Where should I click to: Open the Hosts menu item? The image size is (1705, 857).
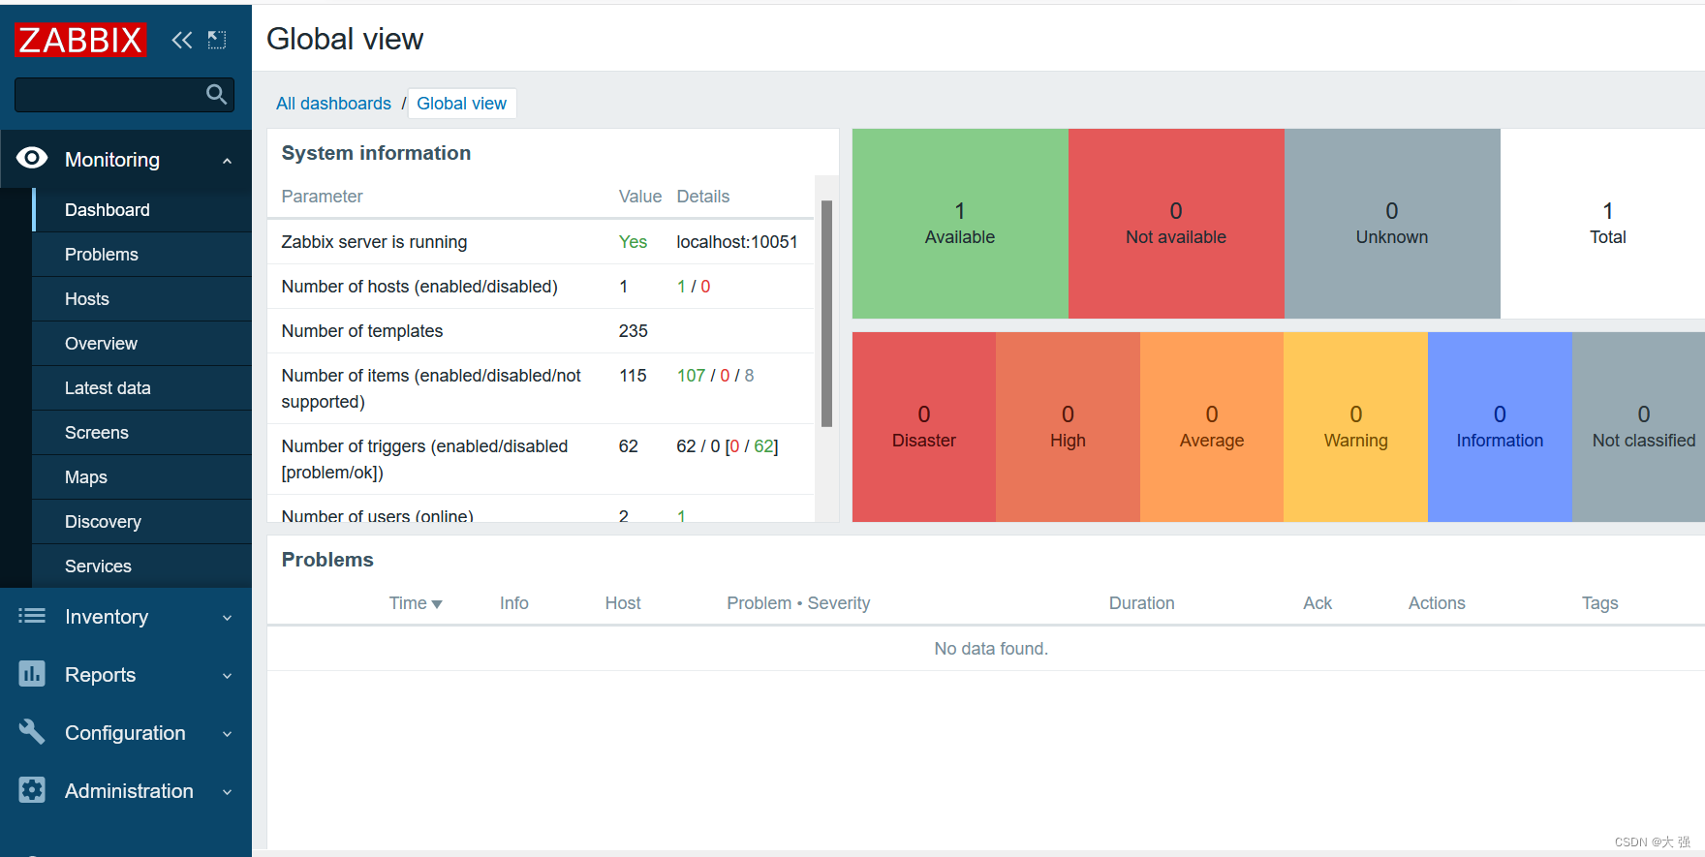pyautogui.click(x=142, y=299)
